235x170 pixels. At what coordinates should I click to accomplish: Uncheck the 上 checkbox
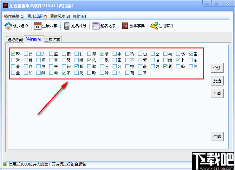[178, 60]
